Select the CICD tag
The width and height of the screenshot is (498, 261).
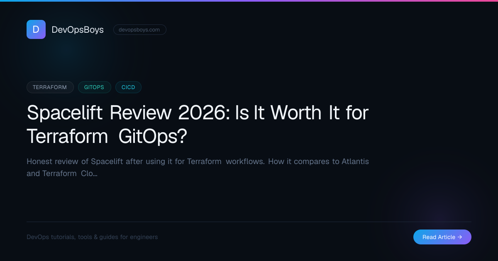click(128, 87)
